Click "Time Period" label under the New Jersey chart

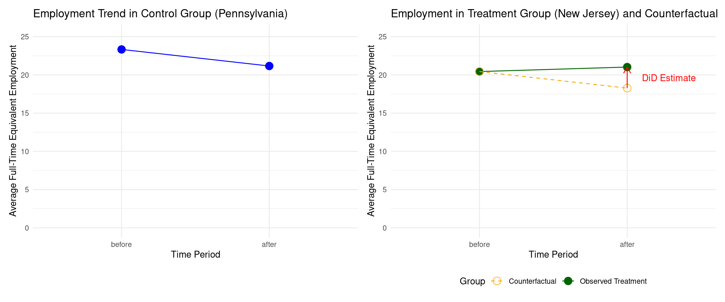[x=553, y=254]
